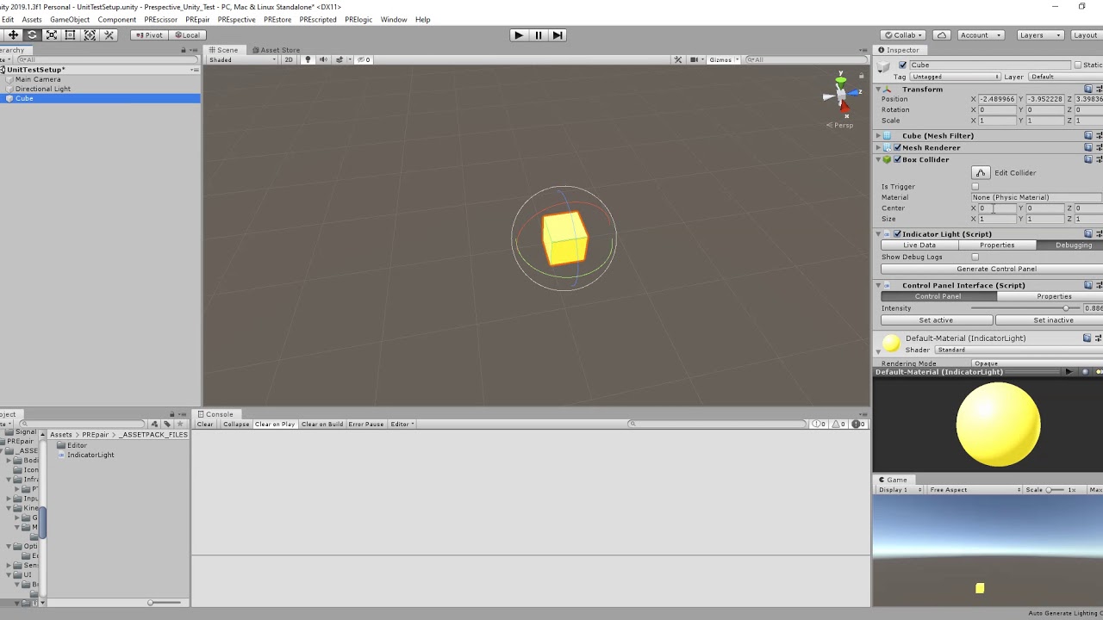The width and height of the screenshot is (1103, 620).
Task: Disable the Box Collider component checkbox
Action: click(896, 159)
